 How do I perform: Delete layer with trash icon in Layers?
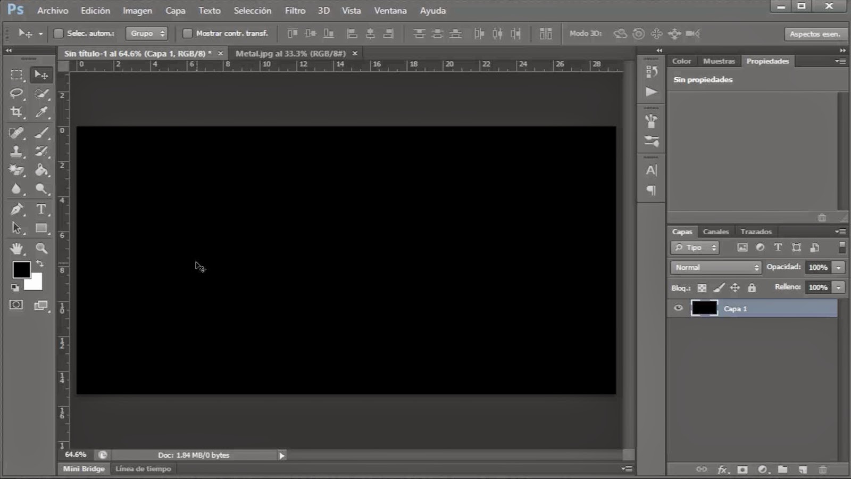(x=823, y=469)
